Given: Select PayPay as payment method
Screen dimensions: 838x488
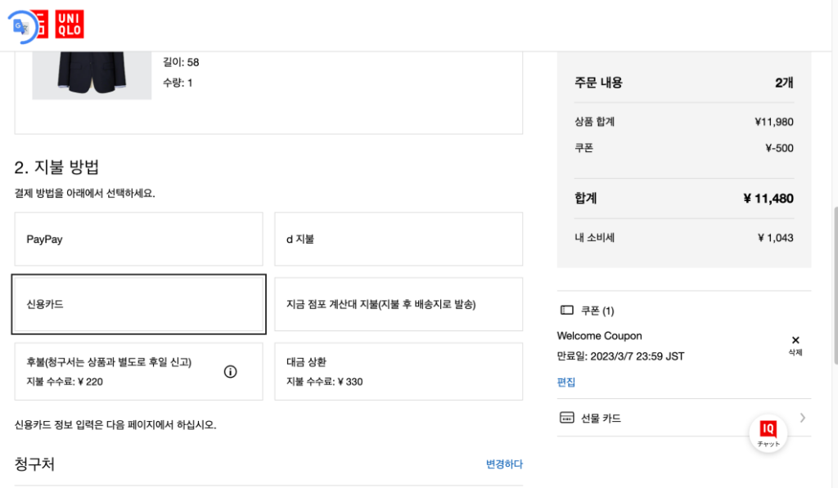Looking at the screenshot, I should coord(138,240).
